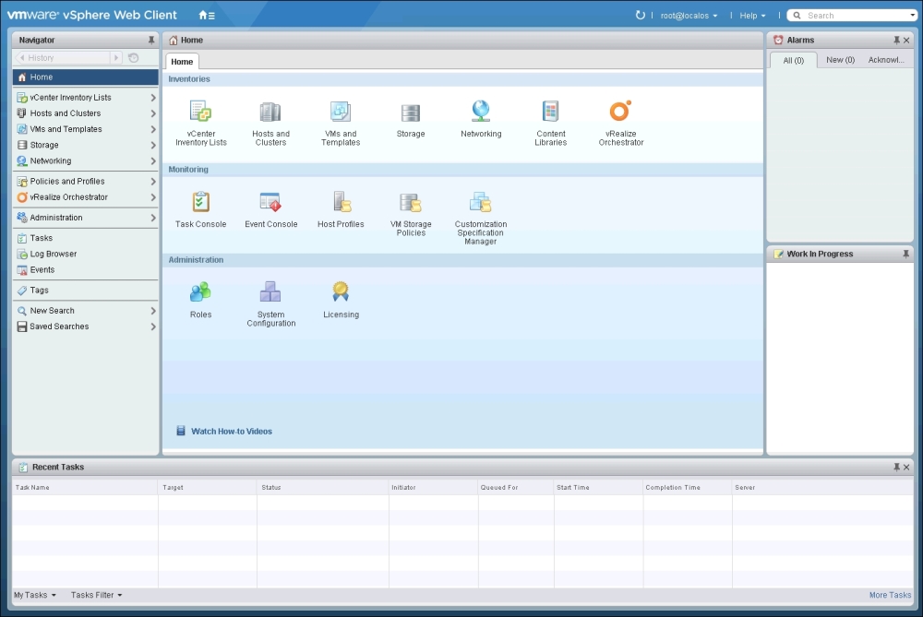Pin the Alarms panel

(896, 40)
